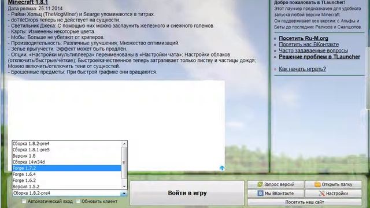Viewport: 370px width, 208px height.
Task: Collapse the version combo box arrow
Action: [124, 193]
